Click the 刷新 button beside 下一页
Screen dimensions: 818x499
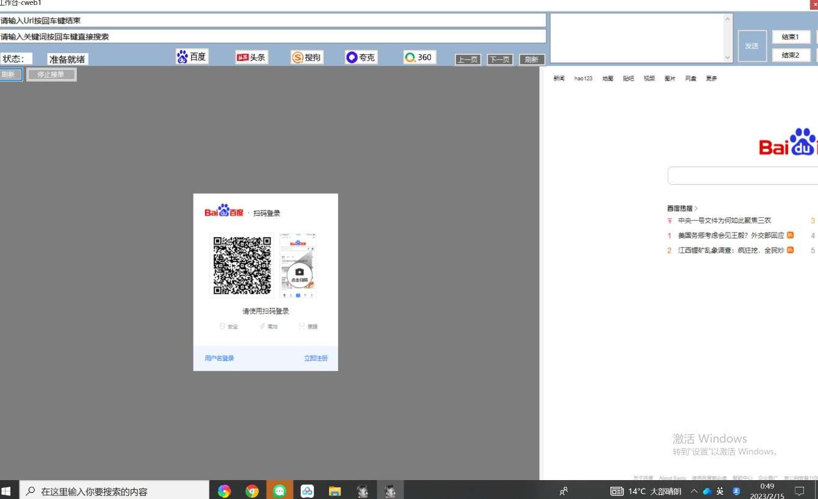pyautogui.click(x=532, y=60)
